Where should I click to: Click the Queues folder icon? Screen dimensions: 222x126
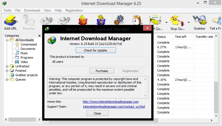tap(12, 79)
